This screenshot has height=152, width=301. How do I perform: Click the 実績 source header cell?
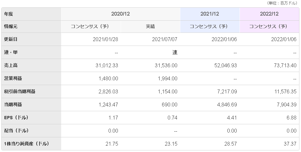click(x=150, y=26)
